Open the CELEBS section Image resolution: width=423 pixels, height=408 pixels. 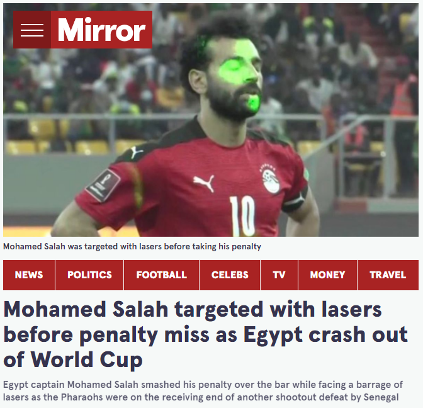(230, 275)
